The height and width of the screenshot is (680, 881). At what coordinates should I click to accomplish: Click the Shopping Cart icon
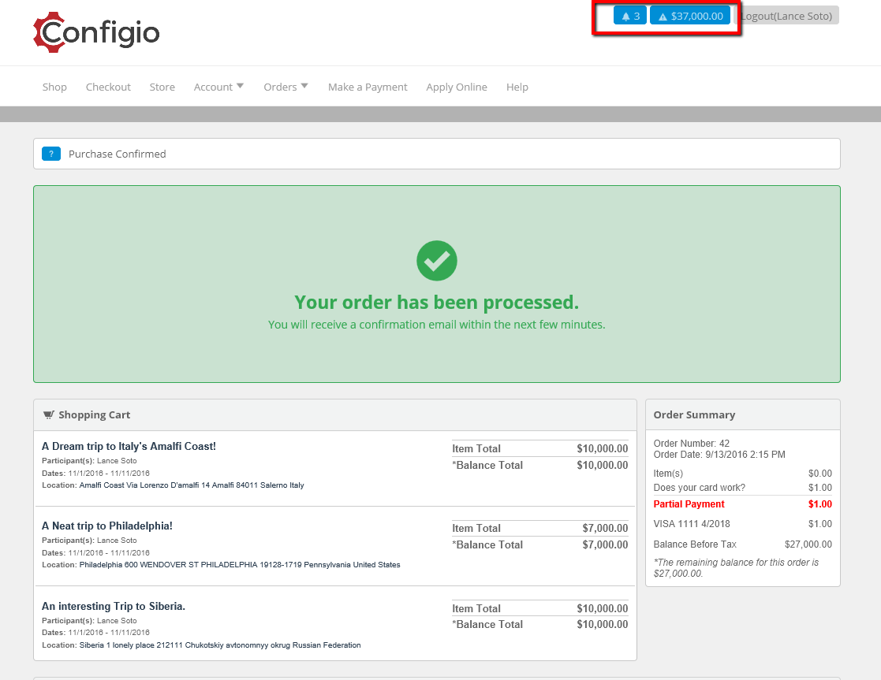click(x=49, y=415)
